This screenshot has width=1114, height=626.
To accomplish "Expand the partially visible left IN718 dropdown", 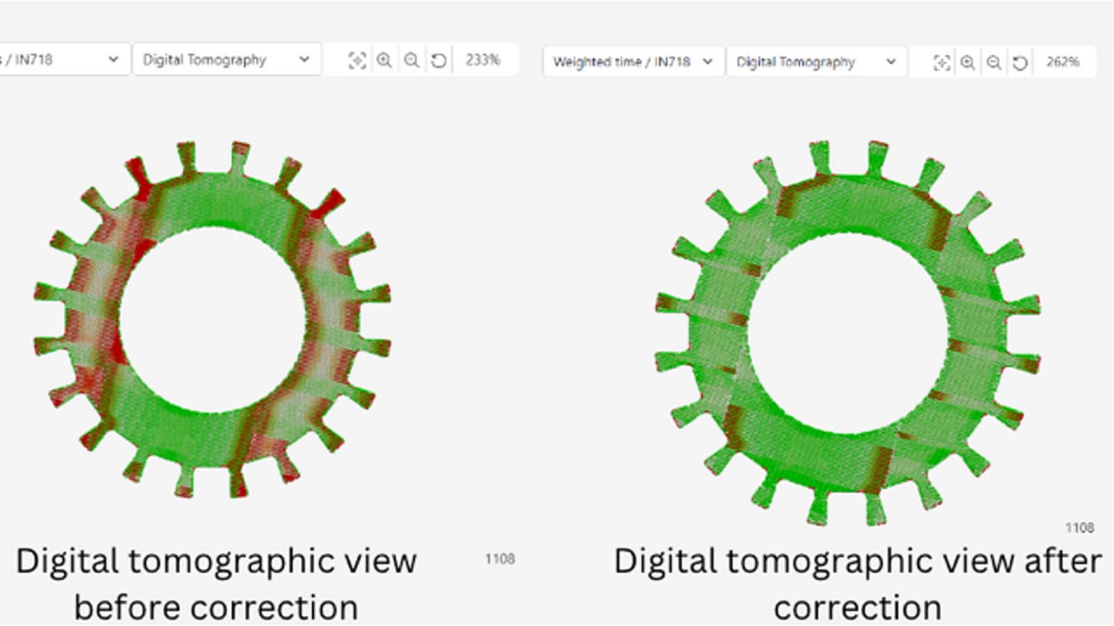I will click(x=64, y=60).
